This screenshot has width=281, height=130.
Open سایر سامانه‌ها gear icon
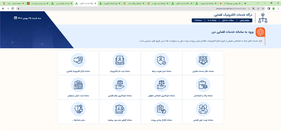(78, 109)
